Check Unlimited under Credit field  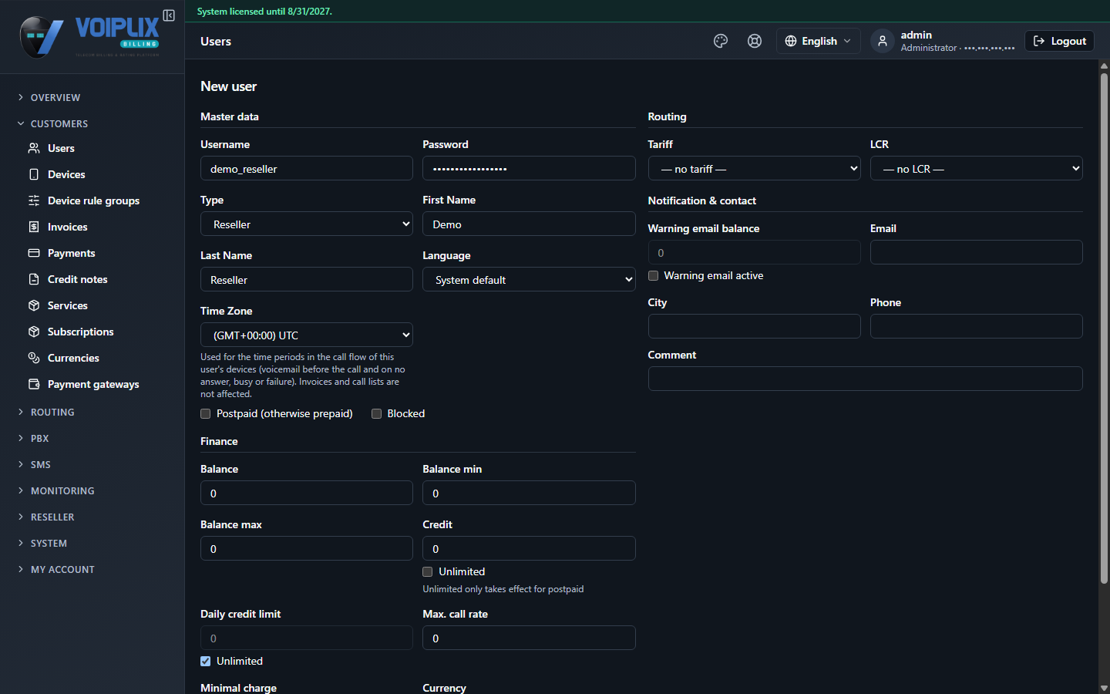click(428, 572)
